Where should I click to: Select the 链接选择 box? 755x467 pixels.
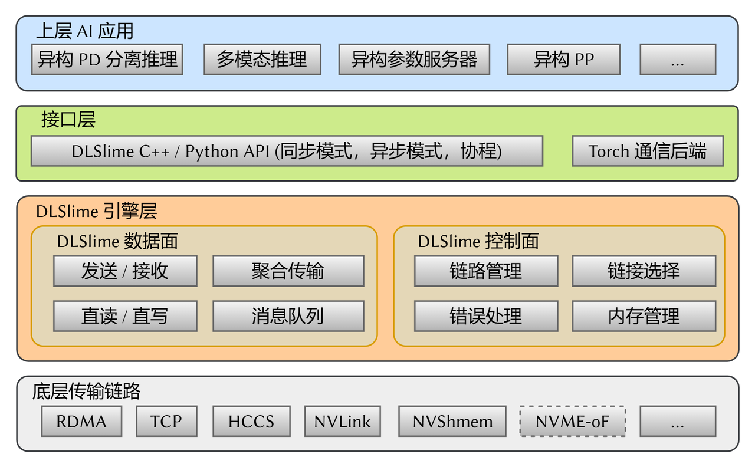[644, 271]
